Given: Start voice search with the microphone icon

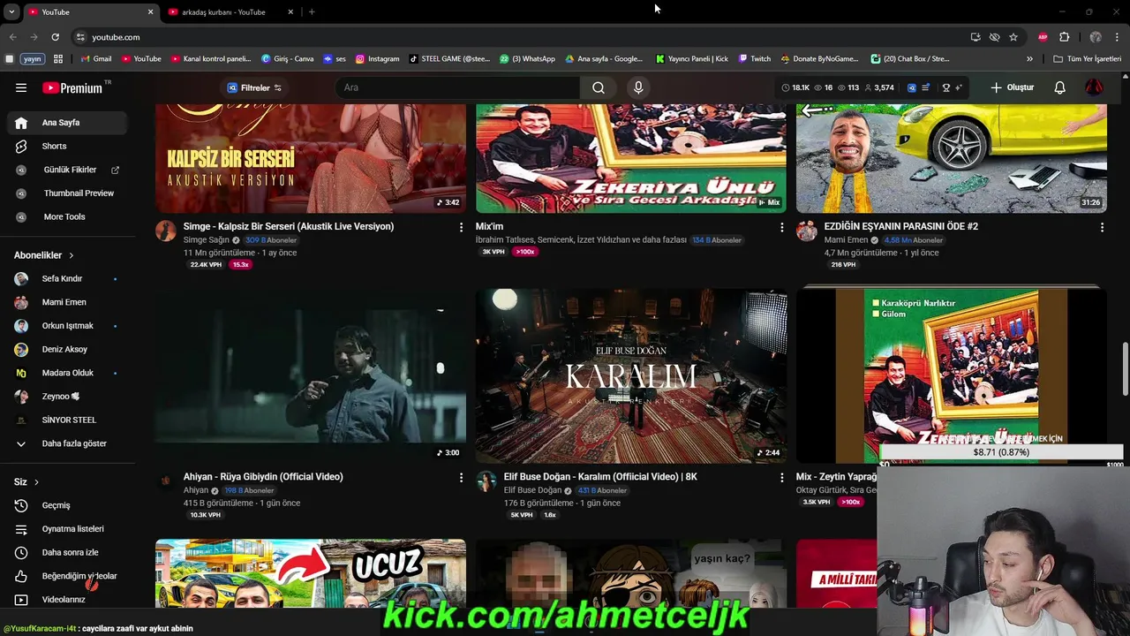Looking at the screenshot, I should tap(638, 87).
